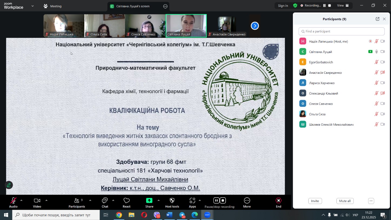Image resolution: width=391 pixels, height=220 pixels.
Task: Open the View layout dropdown
Action: point(343,5)
